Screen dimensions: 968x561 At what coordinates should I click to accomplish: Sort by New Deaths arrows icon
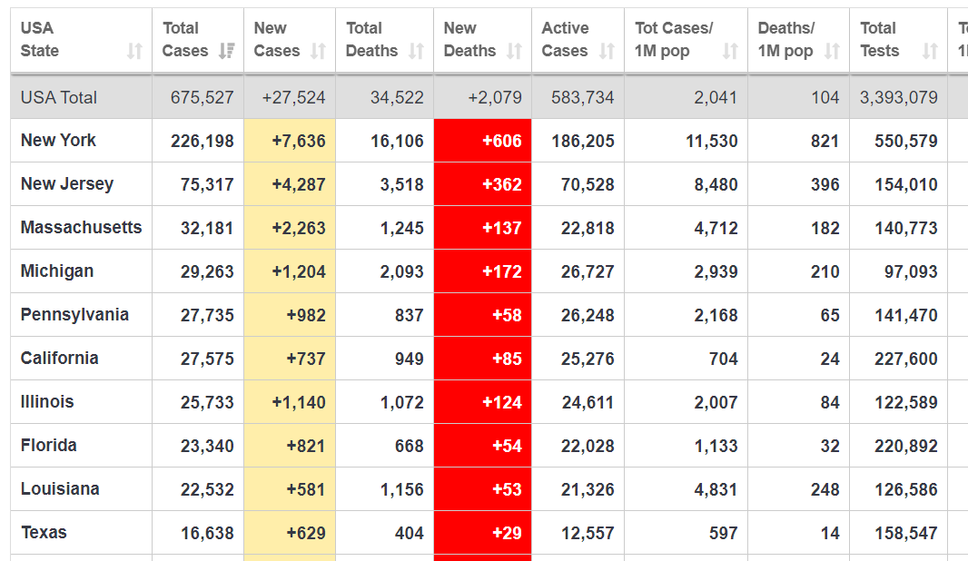coord(514,51)
